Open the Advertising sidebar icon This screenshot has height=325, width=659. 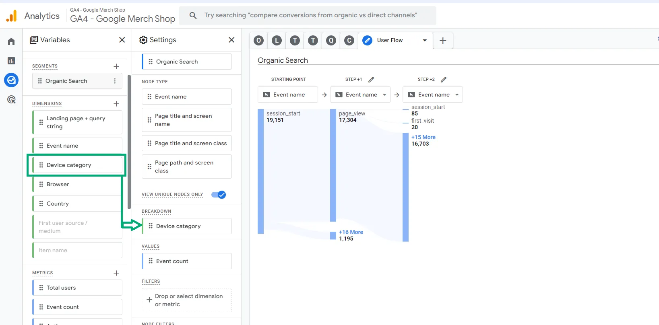(x=11, y=99)
